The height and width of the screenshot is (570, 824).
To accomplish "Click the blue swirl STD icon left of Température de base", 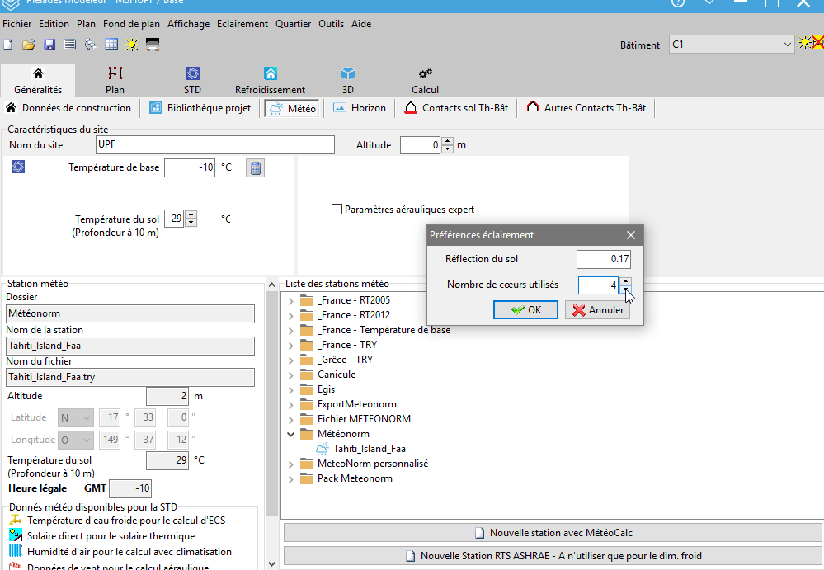I will (x=18, y=167).
